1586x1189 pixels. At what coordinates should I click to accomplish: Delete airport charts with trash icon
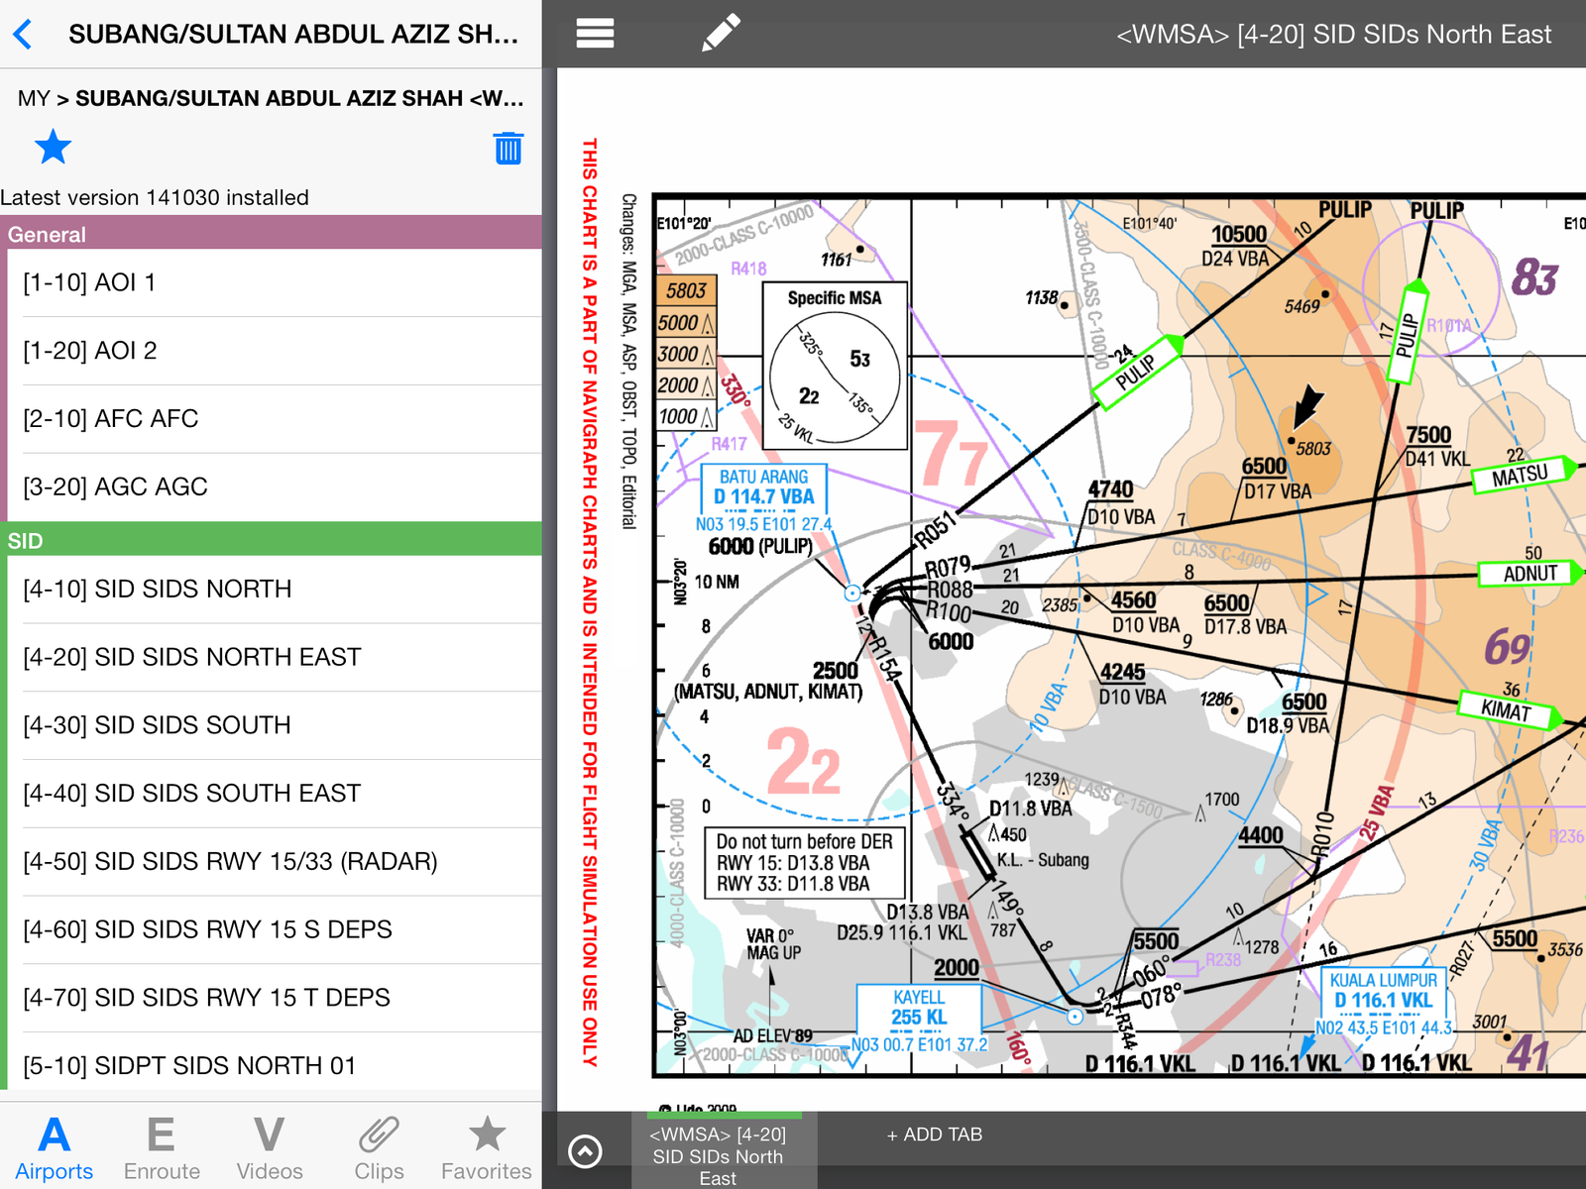508,149
